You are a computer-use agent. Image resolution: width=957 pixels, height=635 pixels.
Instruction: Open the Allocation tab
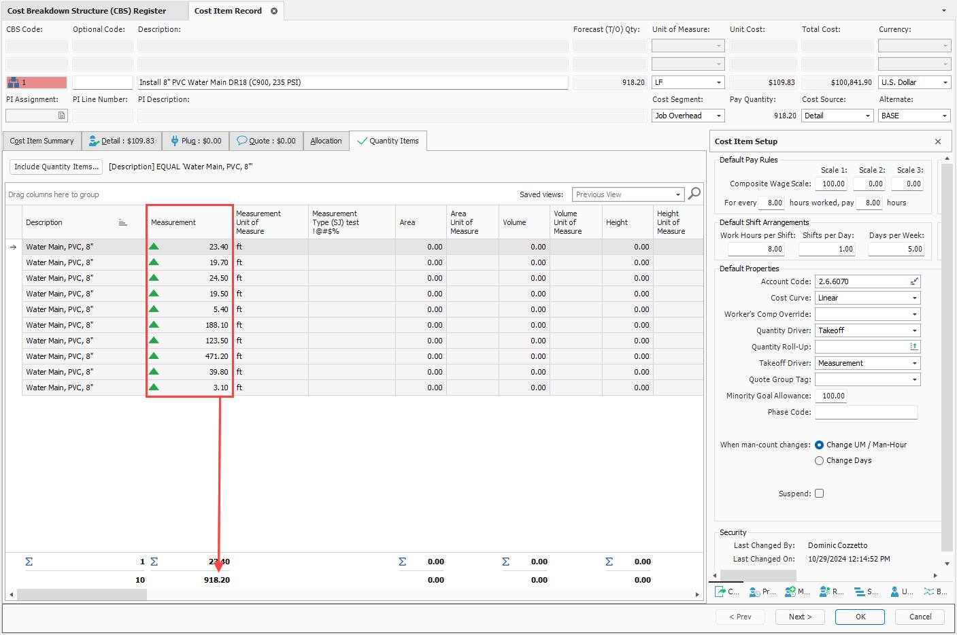pos(326,141)
